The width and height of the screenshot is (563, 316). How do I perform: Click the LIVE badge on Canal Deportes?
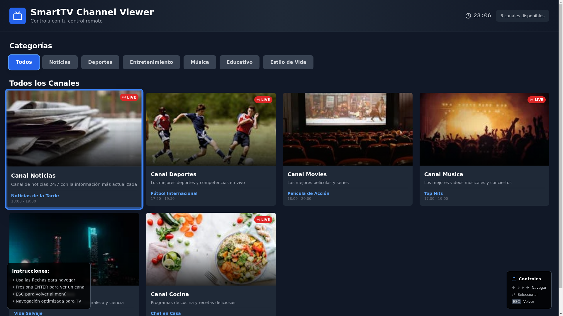(263, 100)
